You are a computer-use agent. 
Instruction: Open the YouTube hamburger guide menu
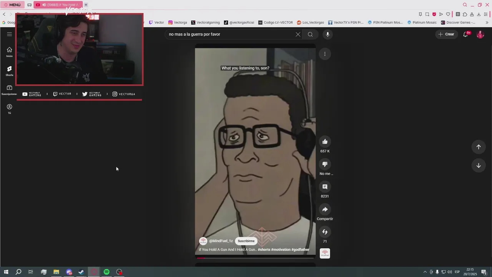click(x=9, y=34)
